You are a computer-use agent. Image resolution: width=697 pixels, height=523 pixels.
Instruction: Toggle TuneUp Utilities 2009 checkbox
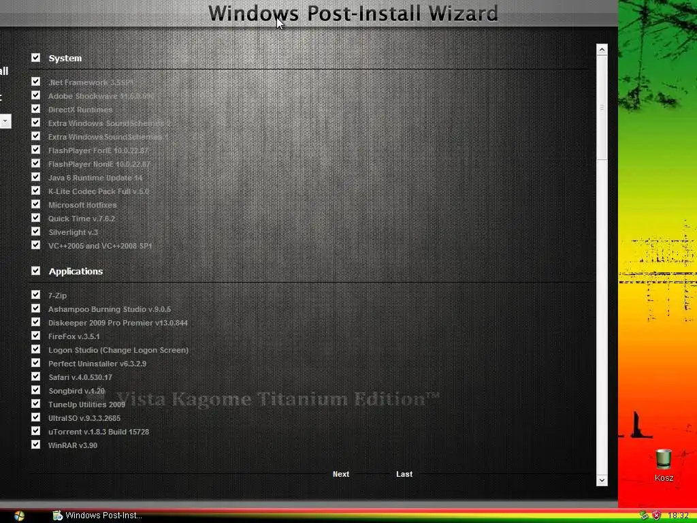[35, 404]
